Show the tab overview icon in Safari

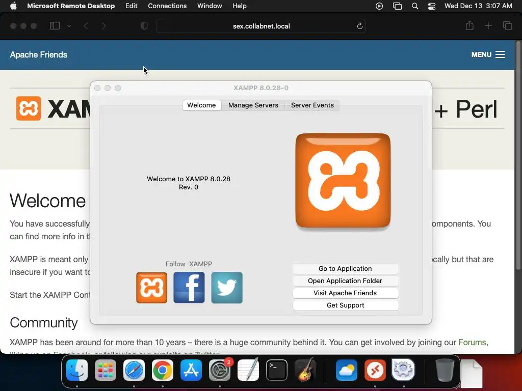[507, 25]
